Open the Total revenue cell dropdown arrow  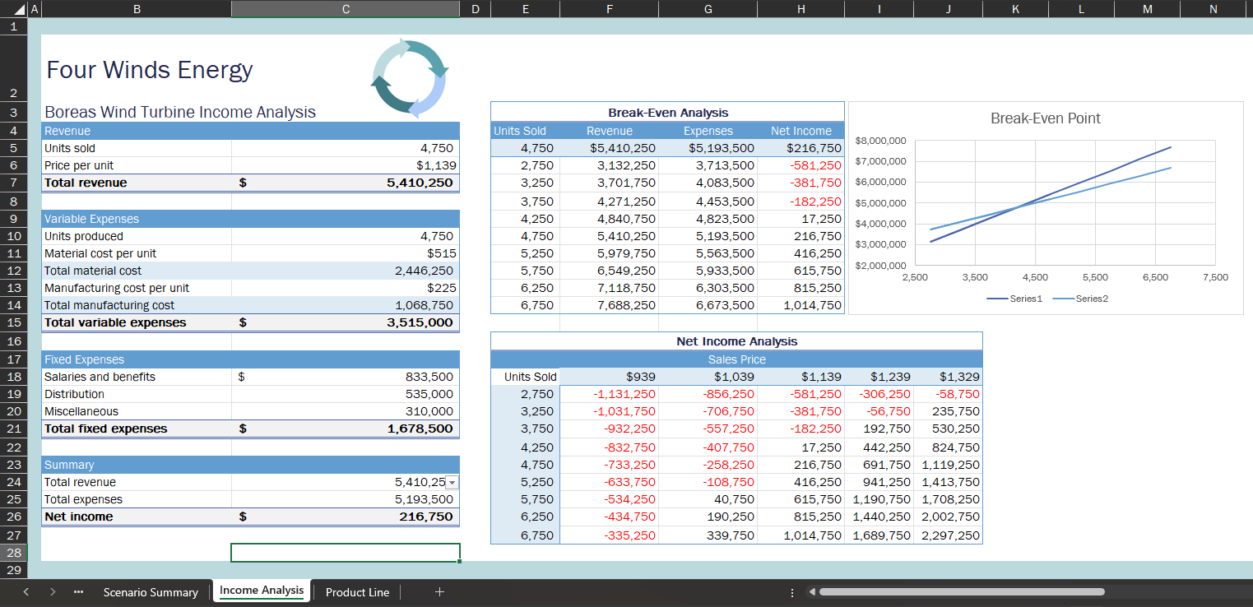point(451,482)
